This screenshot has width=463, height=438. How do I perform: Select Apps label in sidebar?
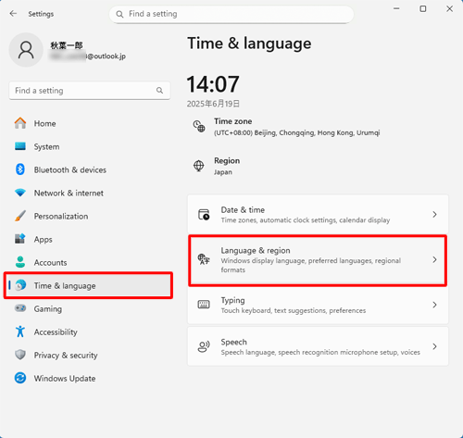pyautogui.click(x=44, y=240)
